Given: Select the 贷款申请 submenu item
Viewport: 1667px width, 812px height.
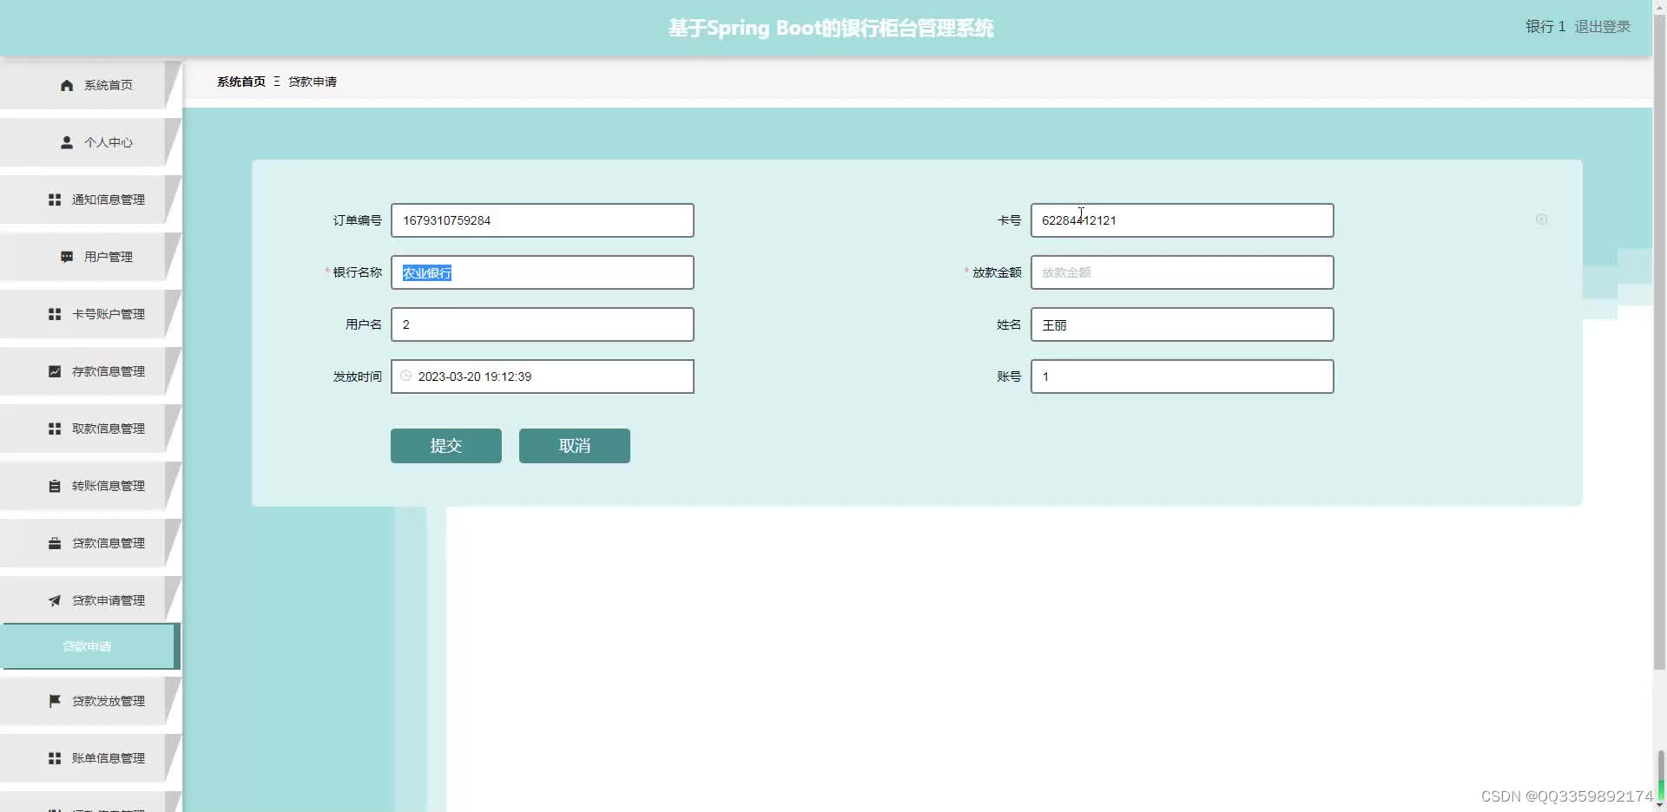Looking at the screenshot, I should coord(90,646).
